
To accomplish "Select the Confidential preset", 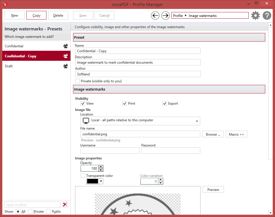I will coord(36,46).
